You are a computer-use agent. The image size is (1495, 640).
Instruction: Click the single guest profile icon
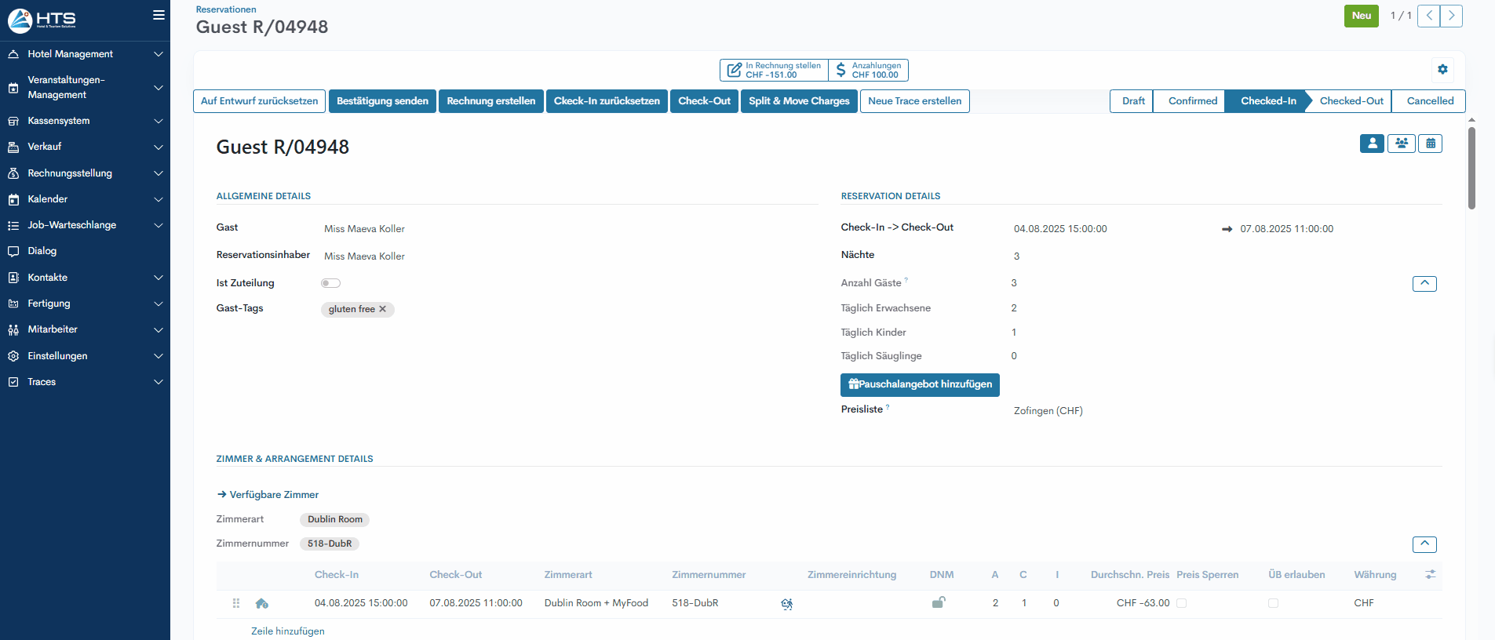(x=1372, y=144)
